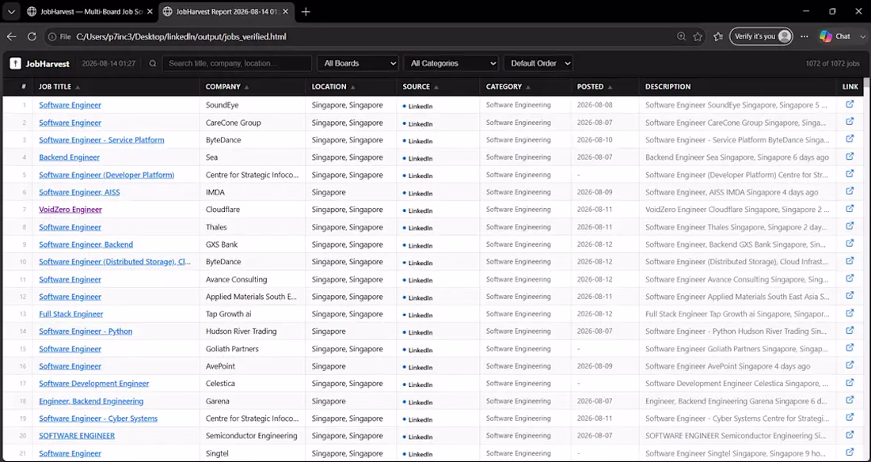Open external link icon for Celestica row
Image resolution: width=871 pixels, height=462 pixels.
coord(850,383)
